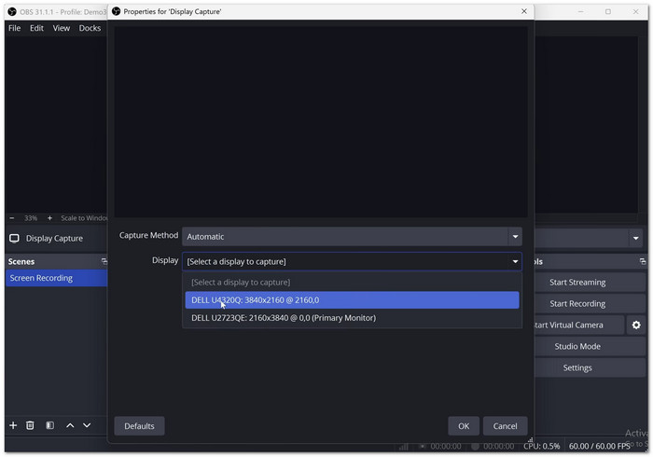Pop out the Controls dock icon
Image resolution: width=653 pixels, height=457 pixels.
pyautogui.click(x=643, y=261)
